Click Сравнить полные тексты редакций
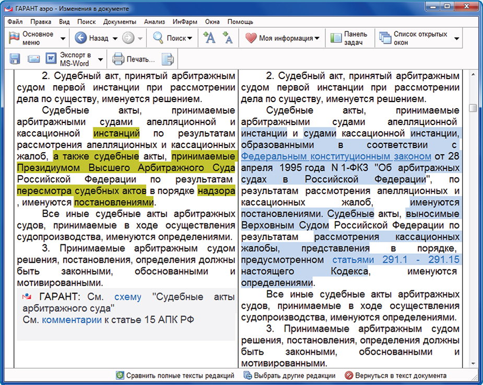 [175, 376]
